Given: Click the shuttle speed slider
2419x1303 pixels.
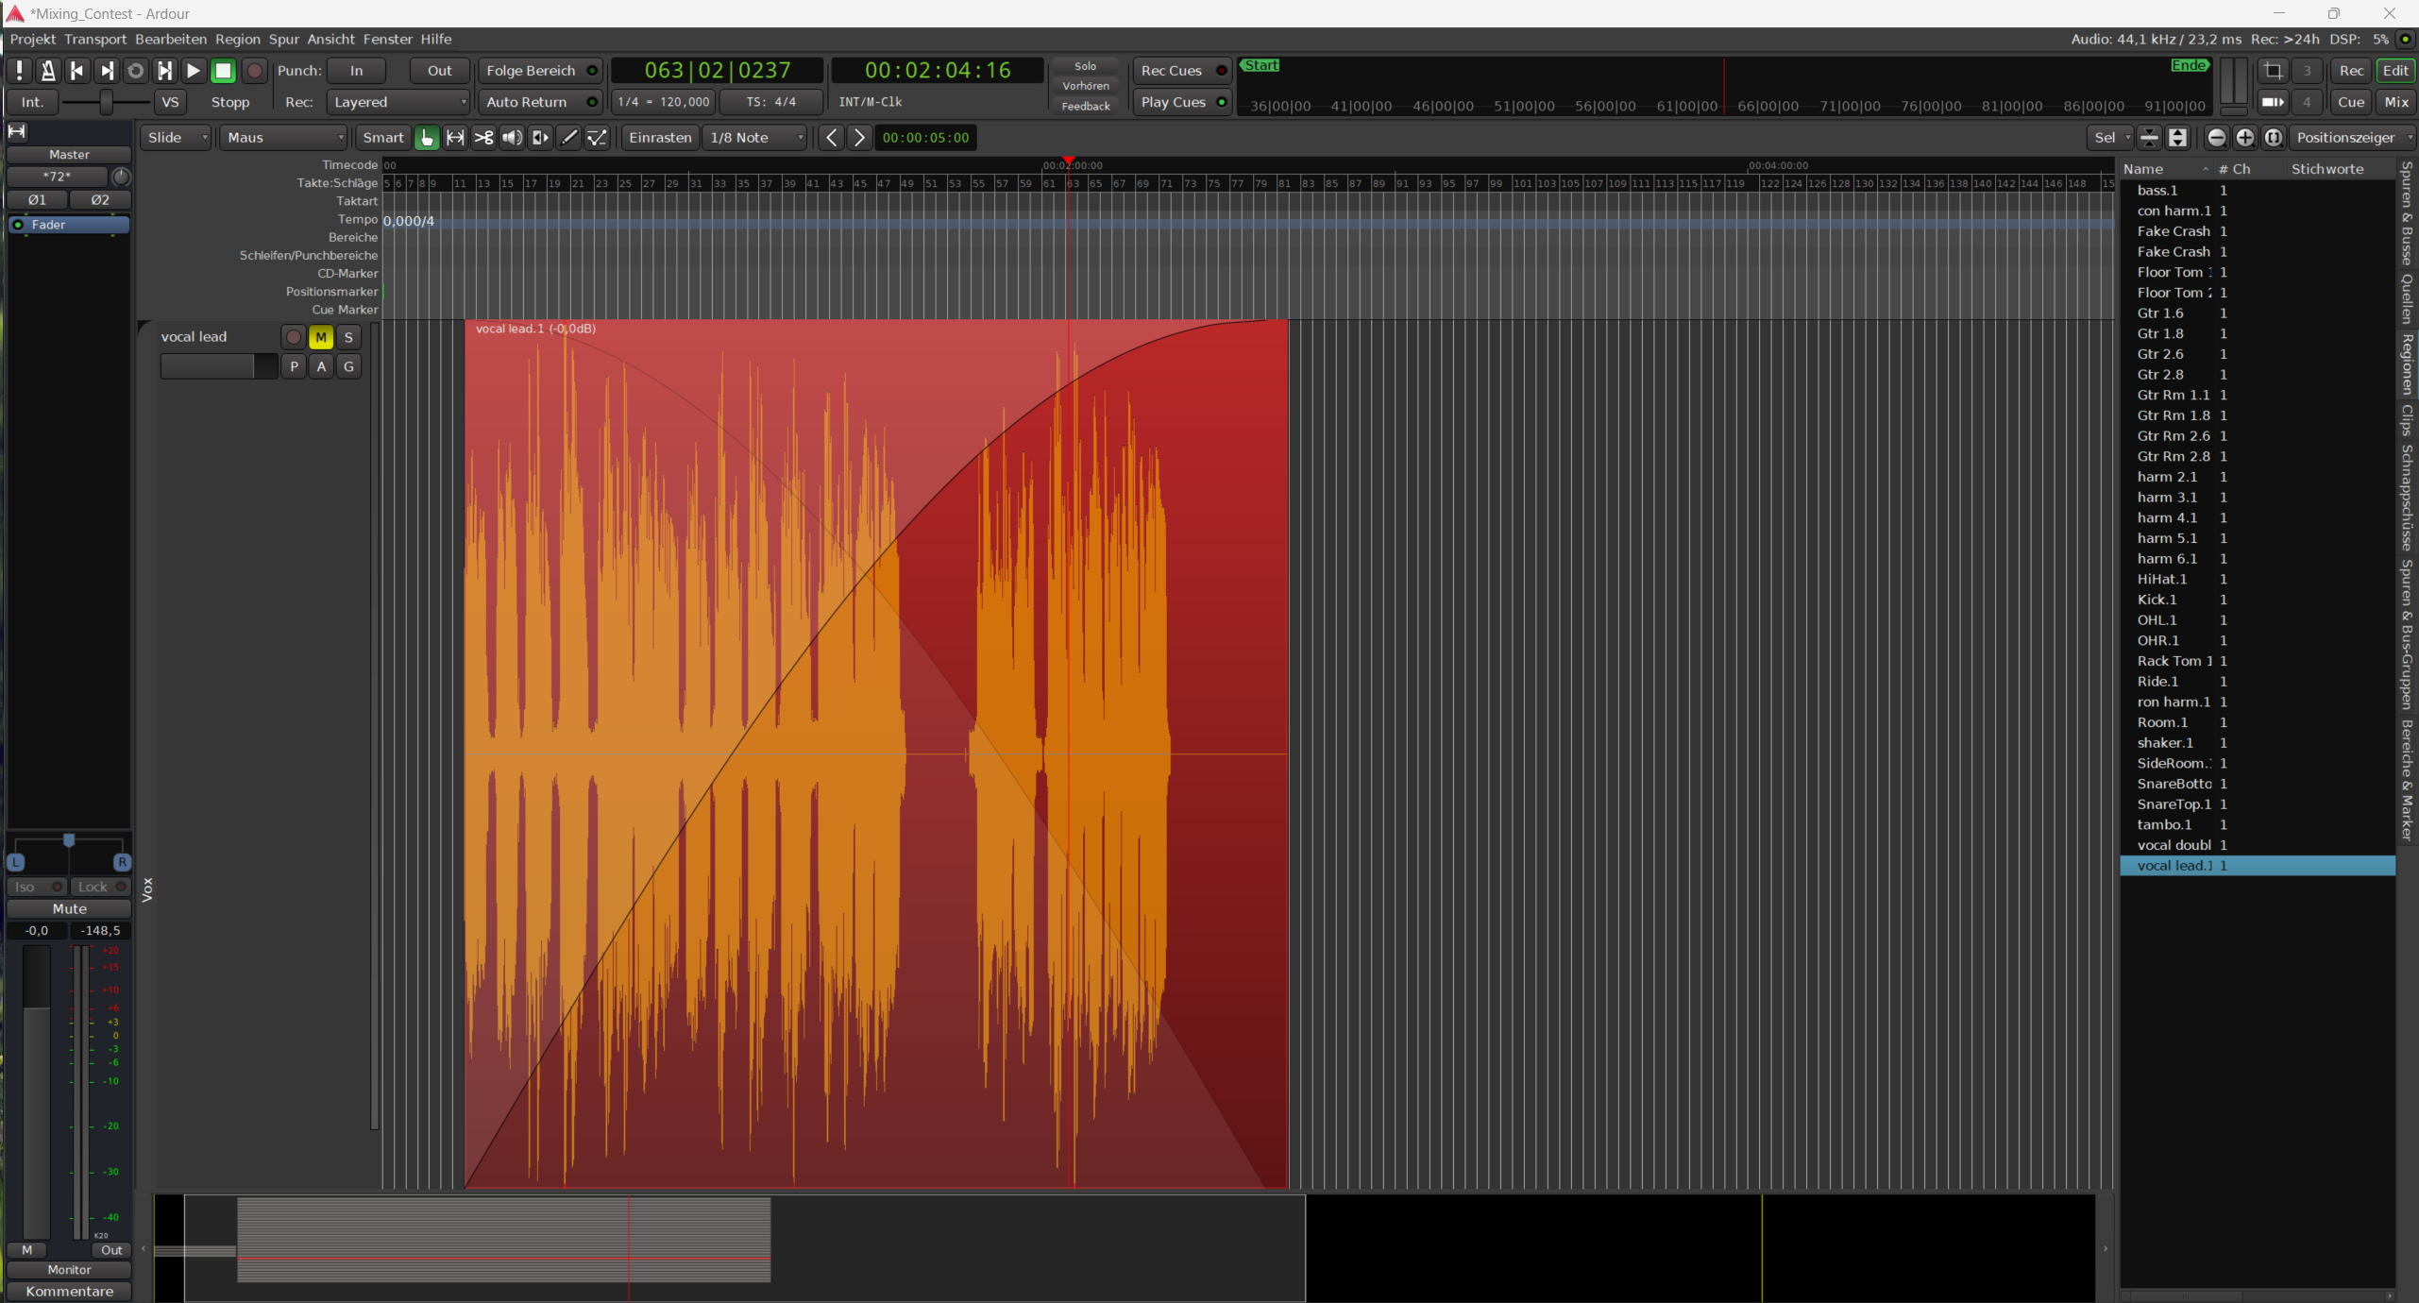Looking at the screenshot, I should click(106, 102).
